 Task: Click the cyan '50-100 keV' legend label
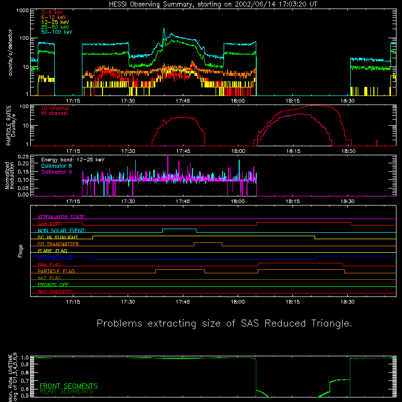point(57,32)
